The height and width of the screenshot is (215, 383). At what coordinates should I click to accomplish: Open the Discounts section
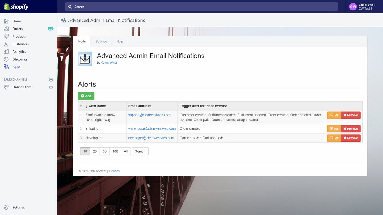click(19, 59)
